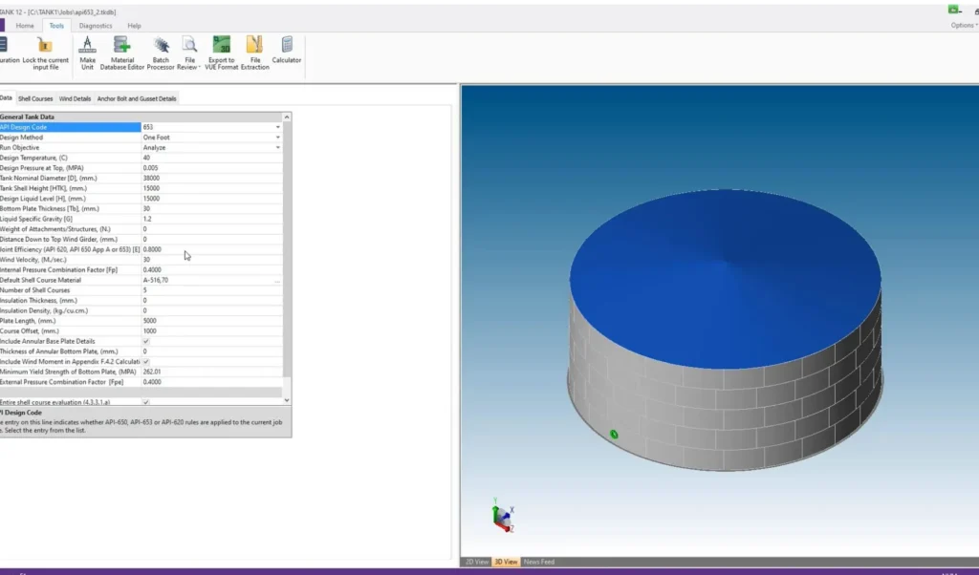Switch to the 2D View
Viewport: 979px width, 575px height.
(x=476, y=562)
